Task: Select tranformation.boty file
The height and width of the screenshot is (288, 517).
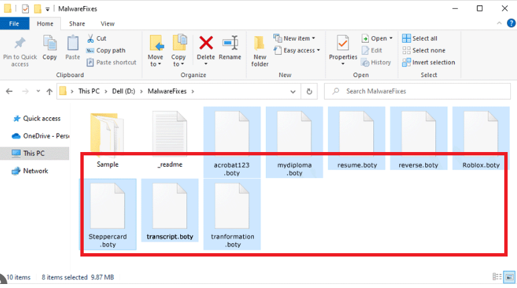Action: coord(232,214)
